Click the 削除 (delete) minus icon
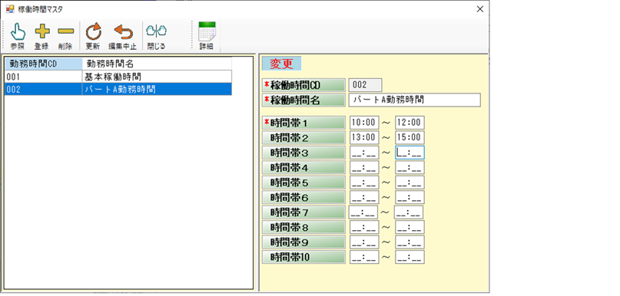This screenshot has height=296, width=620. (65, 31)
